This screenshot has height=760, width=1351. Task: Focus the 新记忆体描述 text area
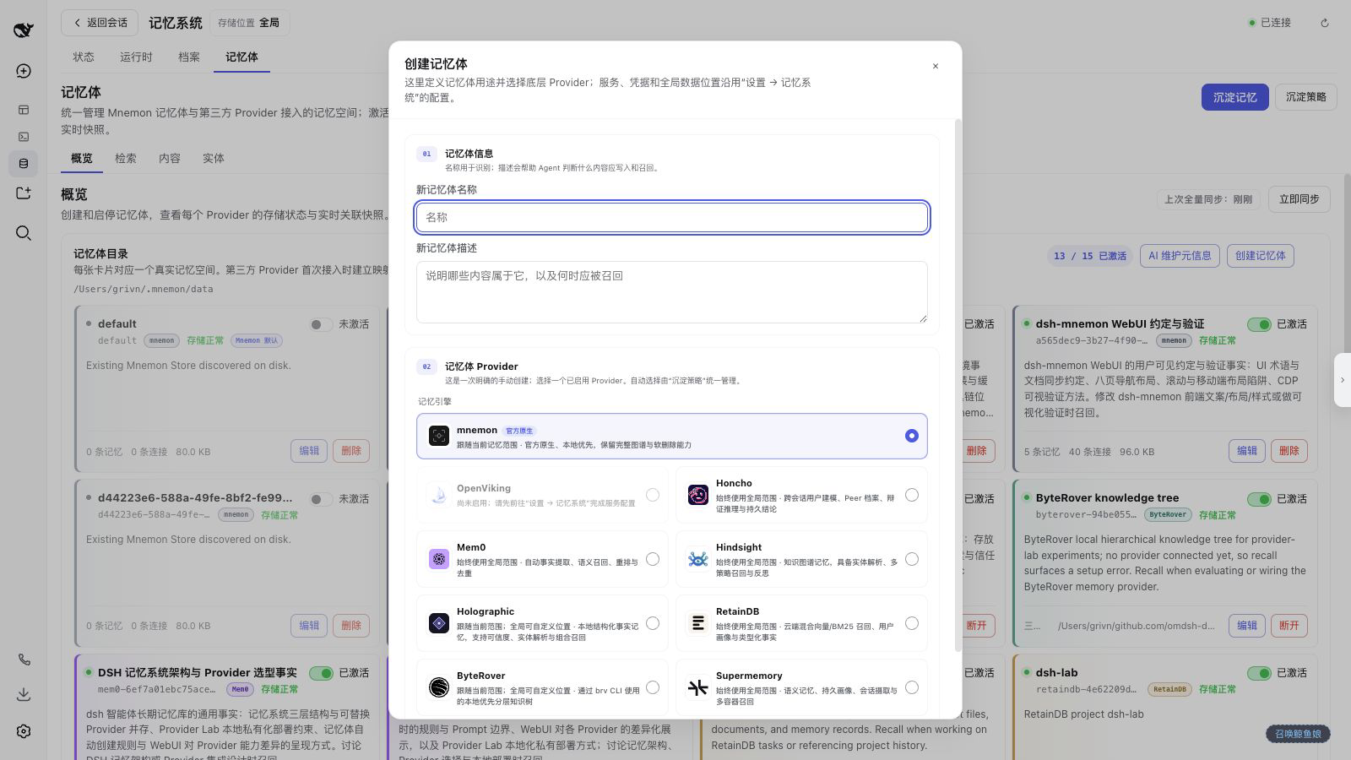click(x=672, y=291)
